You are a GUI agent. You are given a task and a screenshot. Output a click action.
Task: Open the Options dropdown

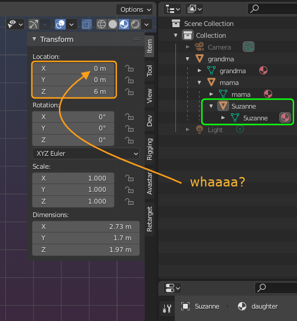click(135, 9)
